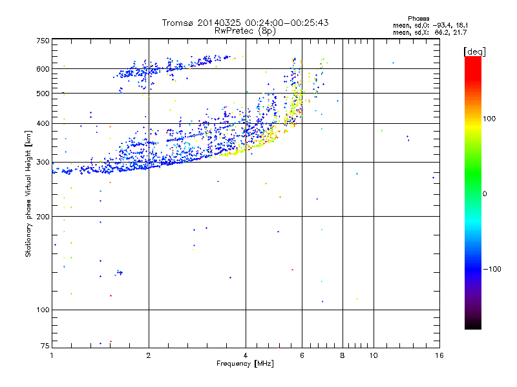The image size is (517, 387).
Task: Click y-axis tick label 300
Action: pyautogui.click(x=43, y=163)
